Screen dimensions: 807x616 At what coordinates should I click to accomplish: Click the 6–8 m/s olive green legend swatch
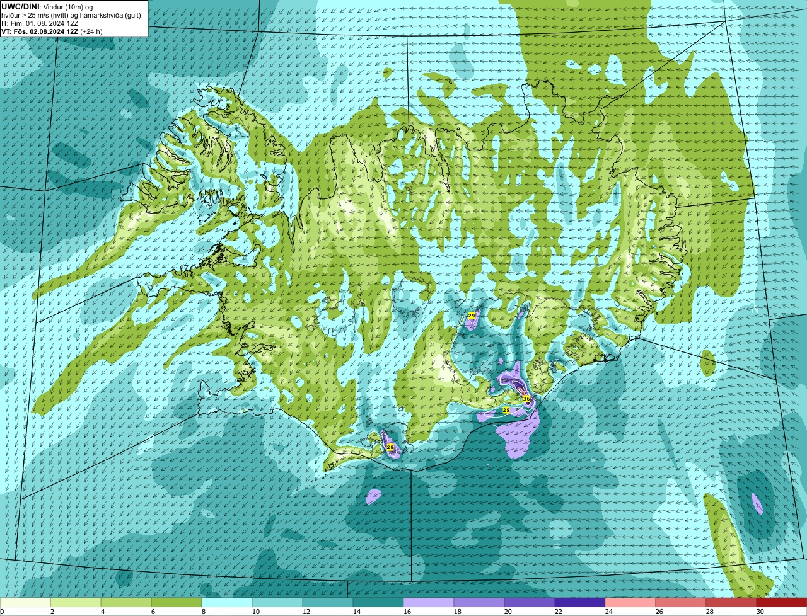click(177, 603)
